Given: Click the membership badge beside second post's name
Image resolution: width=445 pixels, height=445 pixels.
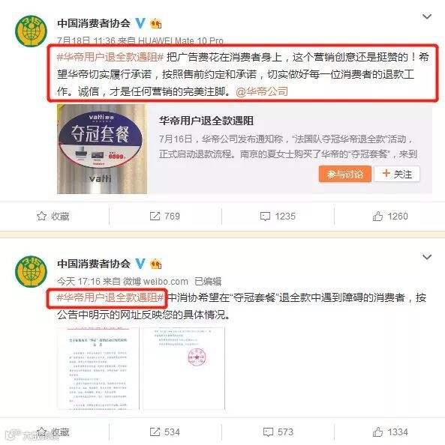Looking at the screenshot, I should point(156,264).
